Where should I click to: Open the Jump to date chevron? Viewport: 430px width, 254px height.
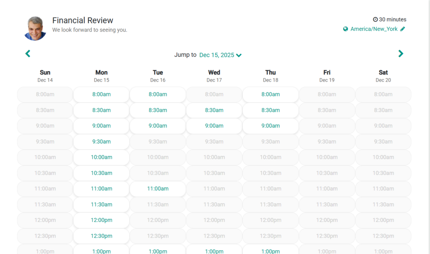click(x=239, y=56)
